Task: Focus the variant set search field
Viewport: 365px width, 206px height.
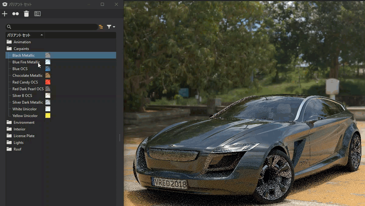Action: point(52,27)
